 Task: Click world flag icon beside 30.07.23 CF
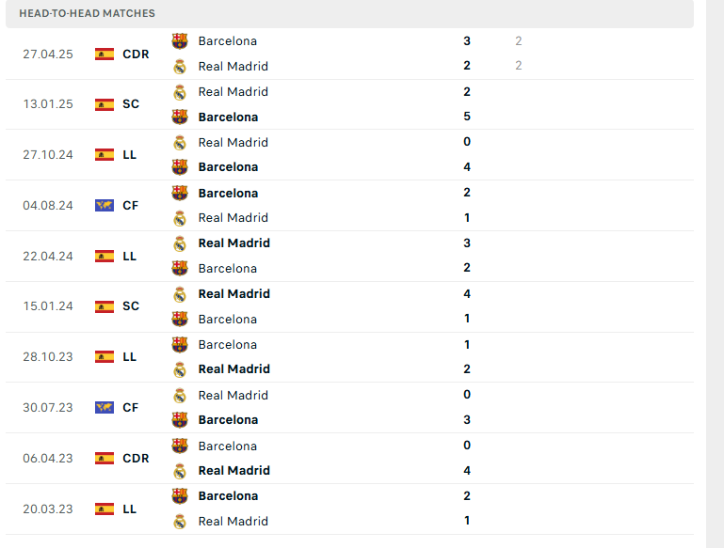pyautogui.click(x=105, y=407)
